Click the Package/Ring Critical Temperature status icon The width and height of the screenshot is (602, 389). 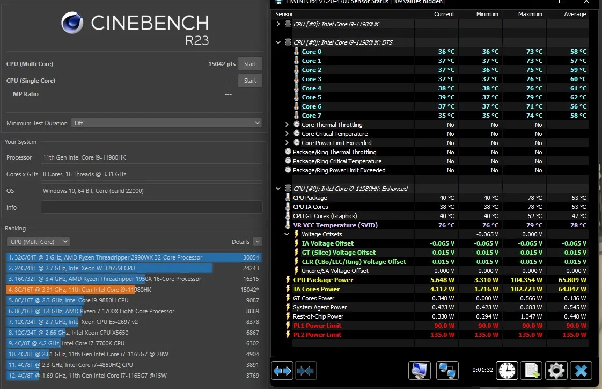point(288,161)
